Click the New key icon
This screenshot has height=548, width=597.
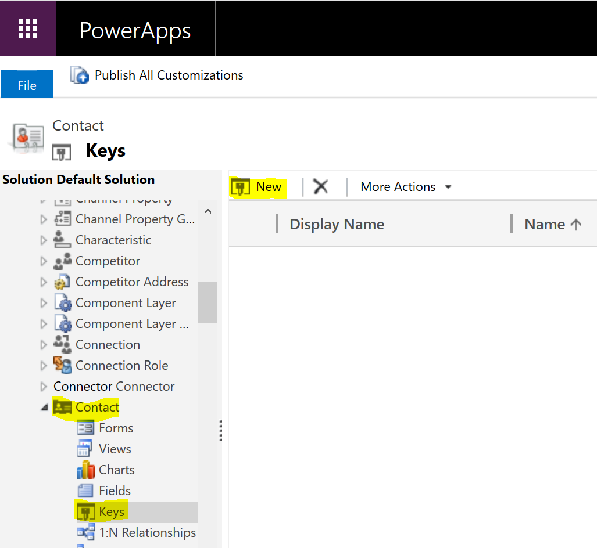241,187
